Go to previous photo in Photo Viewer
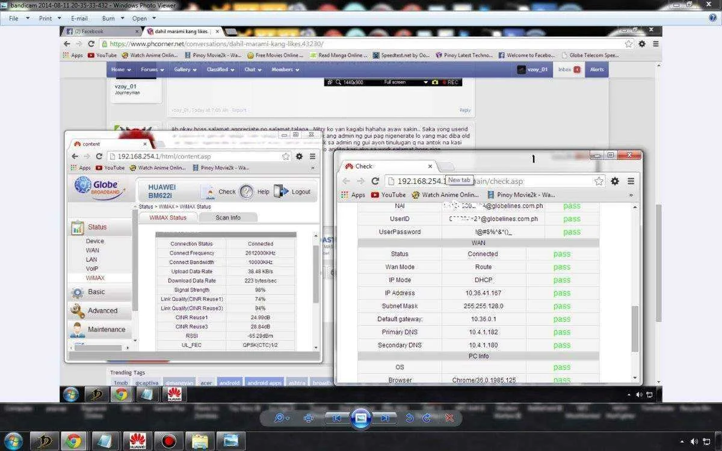 point(337,418)
